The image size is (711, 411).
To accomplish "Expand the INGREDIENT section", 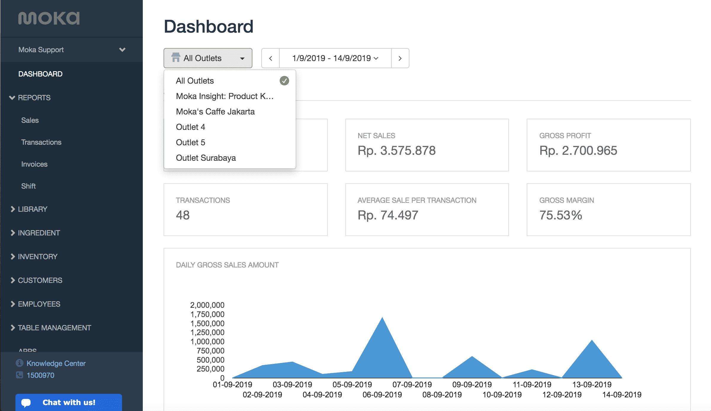I will (x=35, y=233).
